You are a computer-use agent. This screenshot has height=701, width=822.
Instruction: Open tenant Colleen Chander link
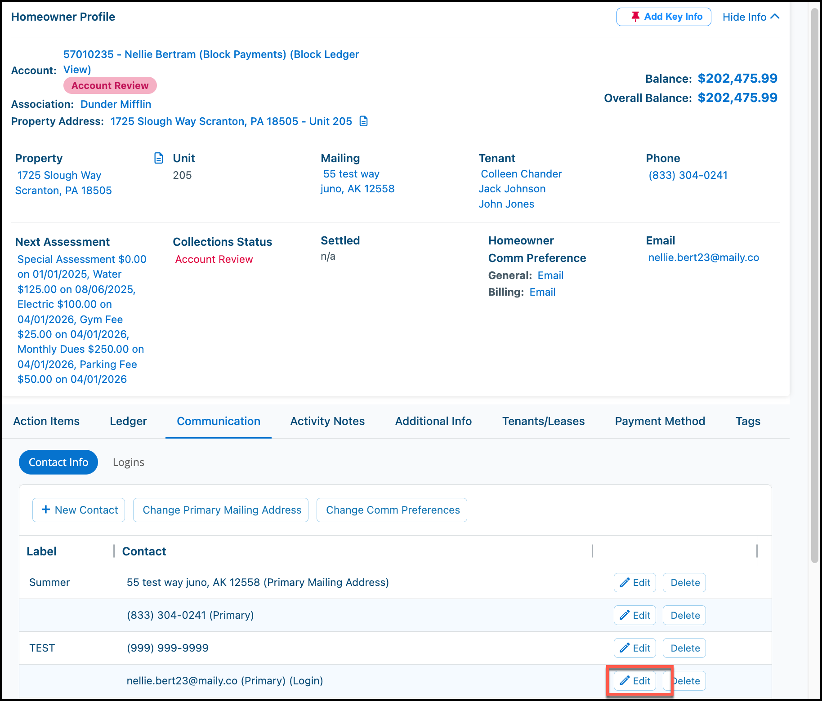521,174
